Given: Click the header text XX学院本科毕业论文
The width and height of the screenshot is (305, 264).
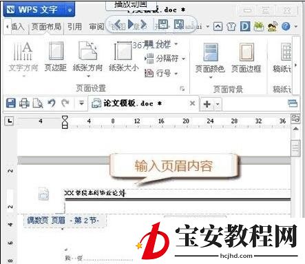Looking at the screenshot, I should 95,193.
